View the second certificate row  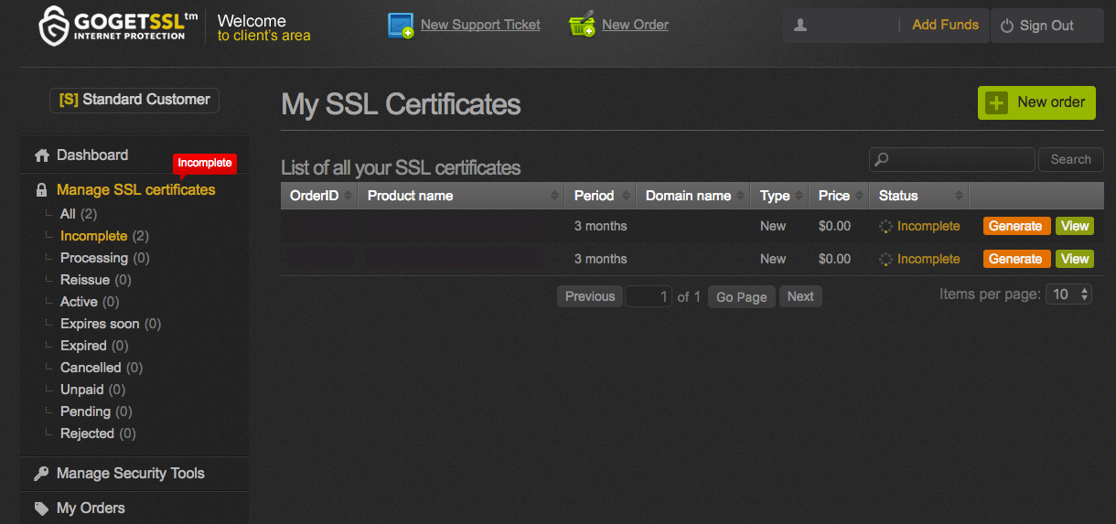(1074, 259)
